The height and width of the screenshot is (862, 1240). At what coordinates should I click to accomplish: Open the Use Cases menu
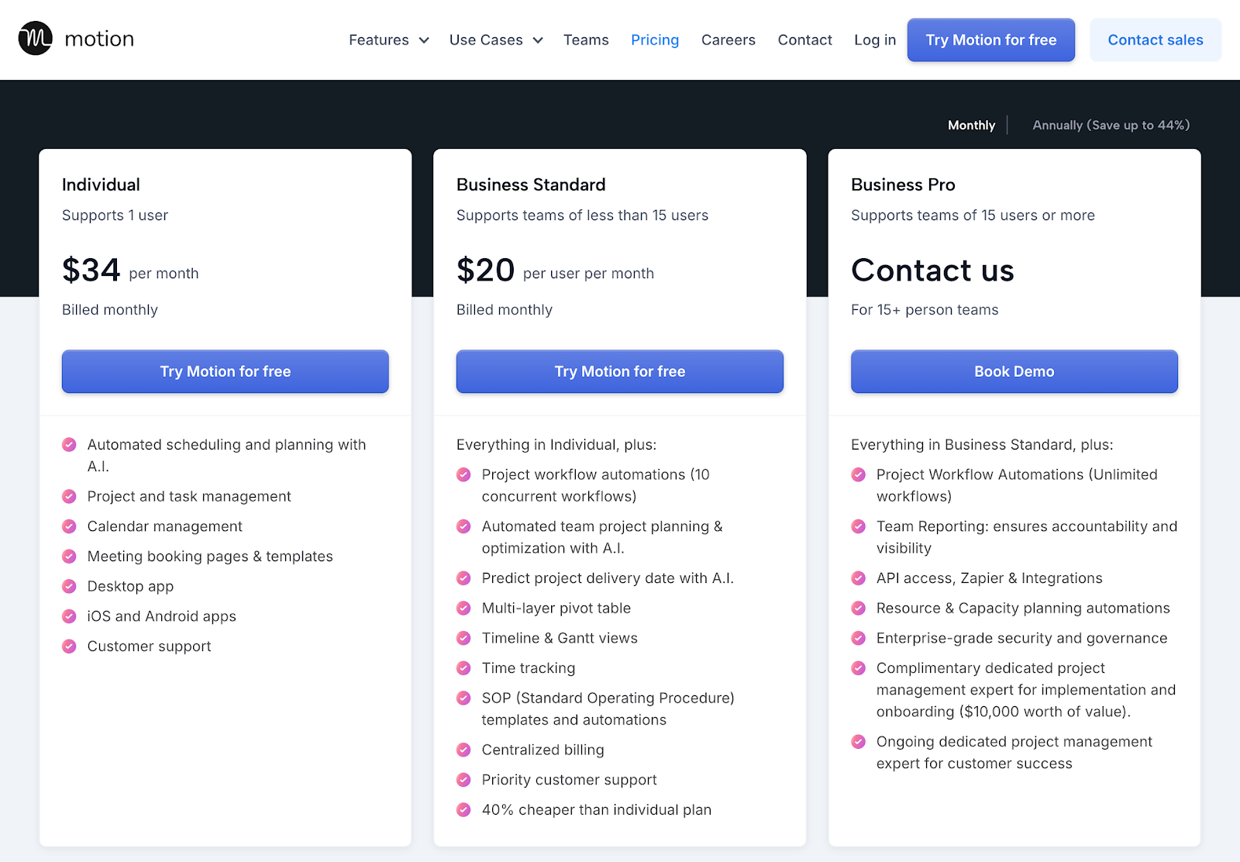click(495, 40)
